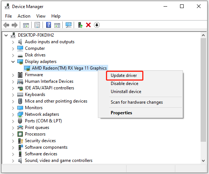
Task: Collapse the DESKTOP-F0KDIH2 root node
Action: click(6, 36)
